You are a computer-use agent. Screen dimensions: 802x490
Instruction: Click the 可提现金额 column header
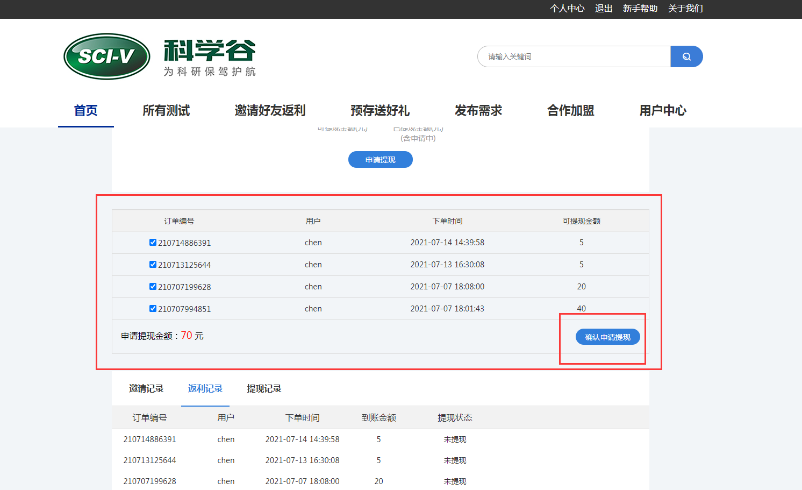pos(582,221)
